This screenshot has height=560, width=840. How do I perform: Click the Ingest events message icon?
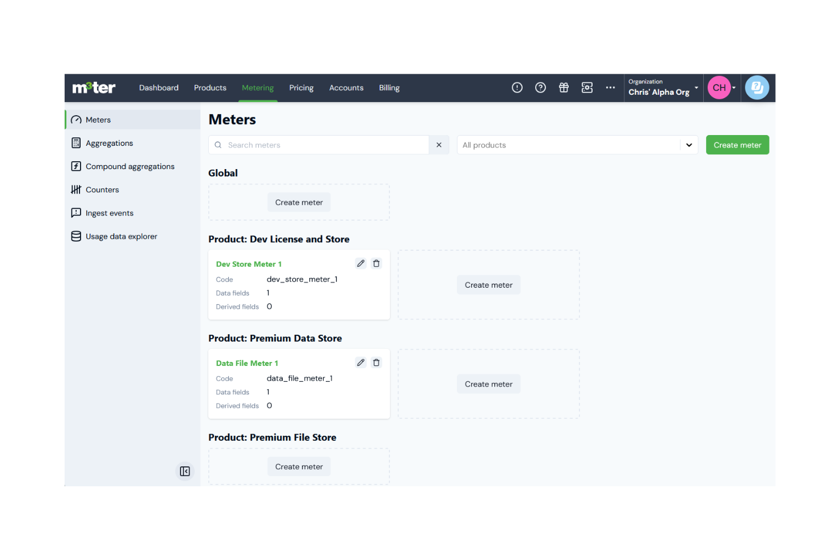[76, 213]
